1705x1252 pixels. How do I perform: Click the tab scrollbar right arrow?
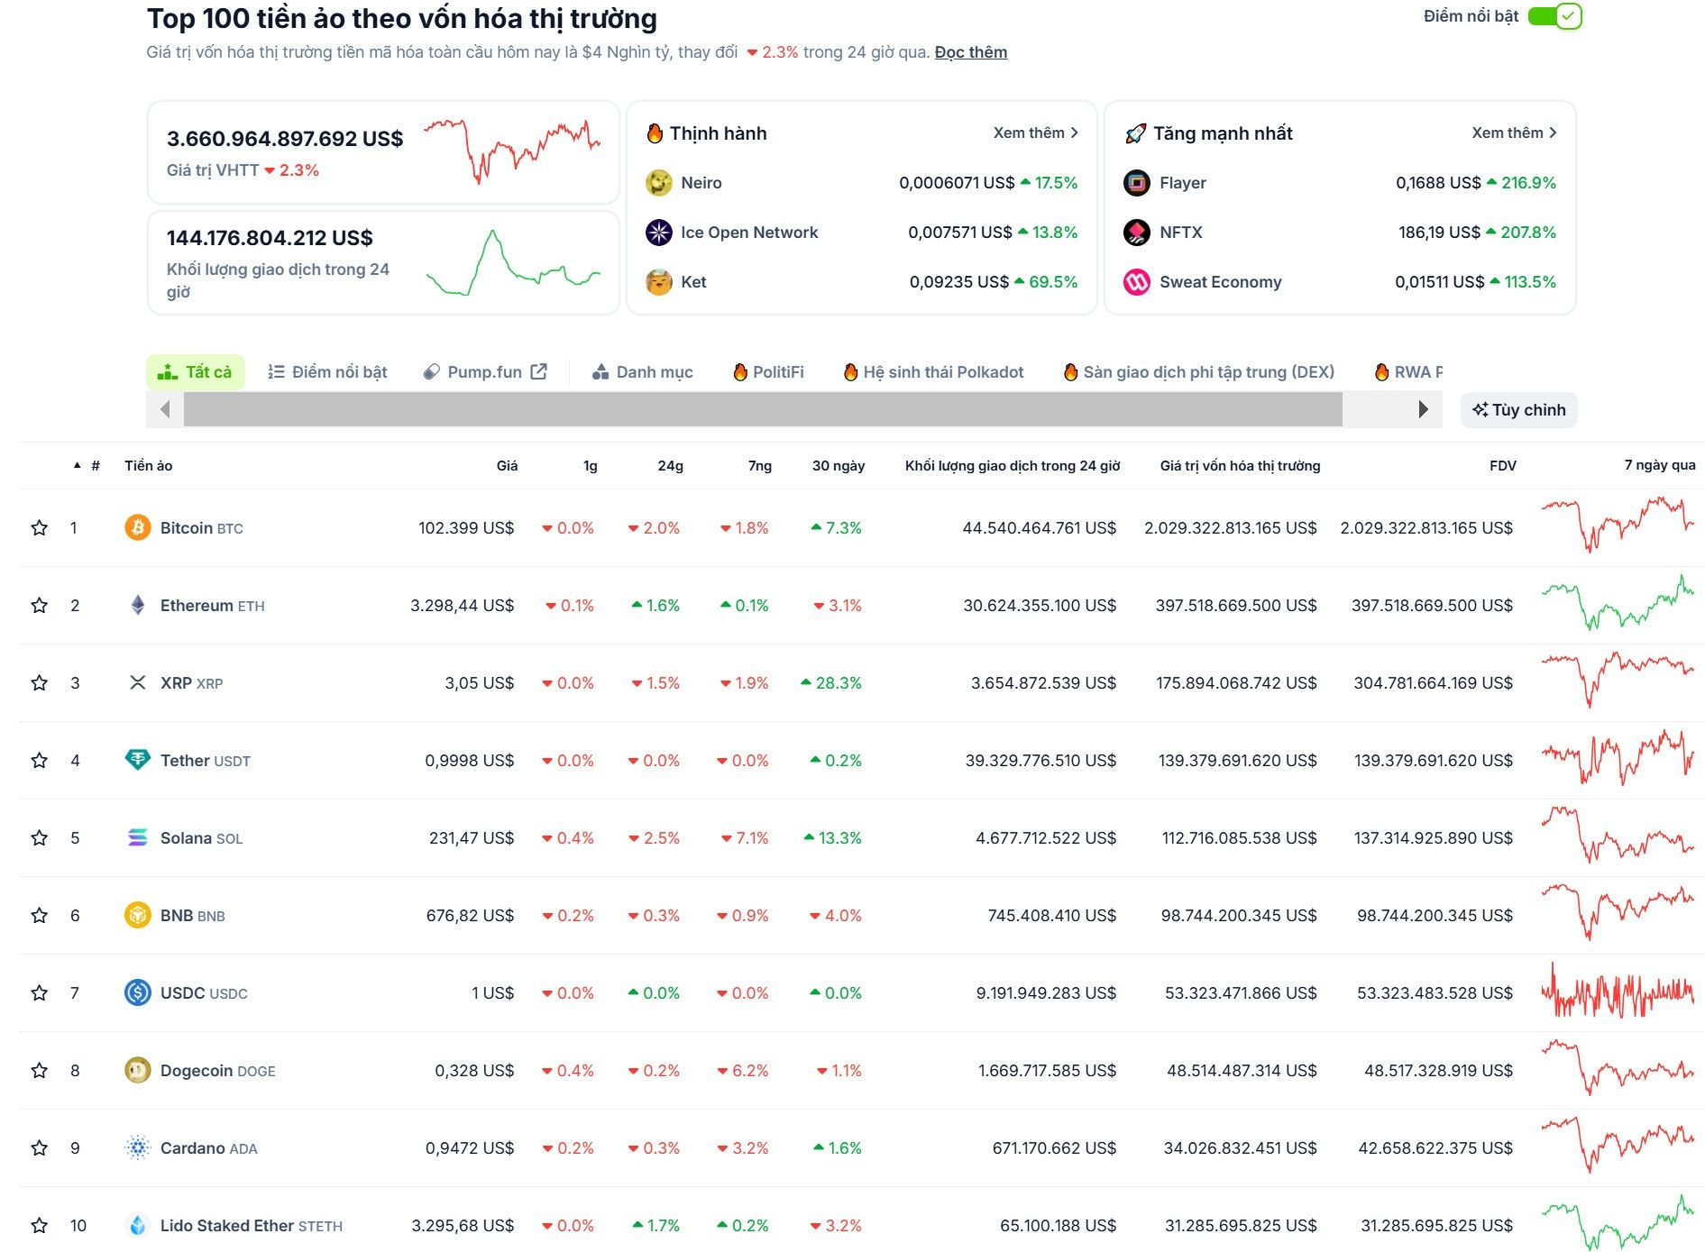point(1423,409)
